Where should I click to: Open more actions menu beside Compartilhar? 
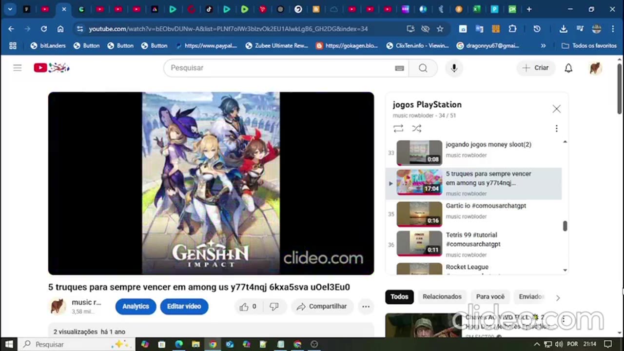coord(366,307)
